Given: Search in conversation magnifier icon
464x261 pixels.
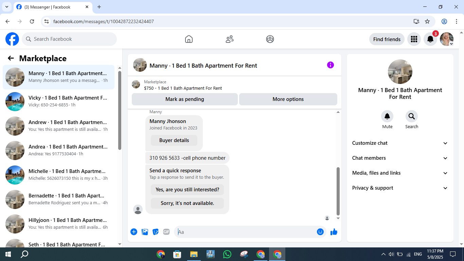Looking at the screenshot, I should 412,117.
